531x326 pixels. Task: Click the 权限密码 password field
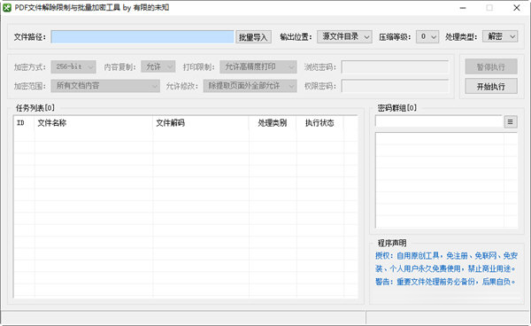coord(396,86)
